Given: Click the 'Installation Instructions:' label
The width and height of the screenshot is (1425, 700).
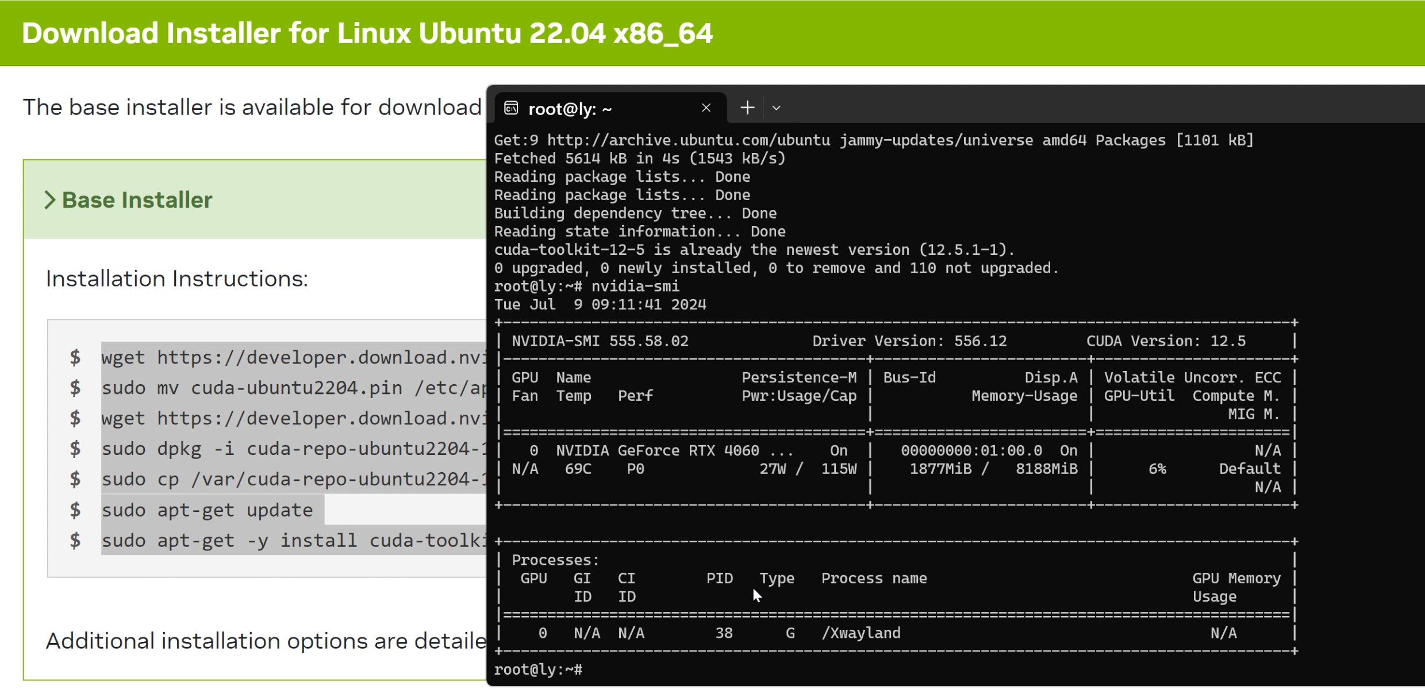Looking at the screenshot, I should point(176,278).
